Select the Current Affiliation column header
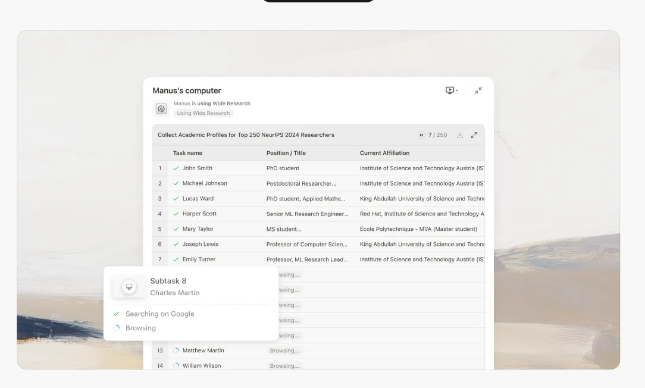 (x=384, y=153)
